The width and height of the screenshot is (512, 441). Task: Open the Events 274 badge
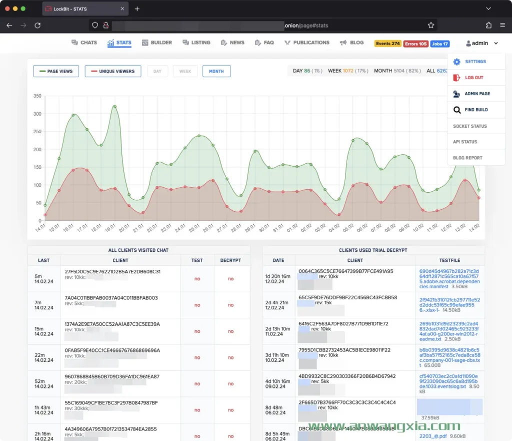[387, 44]
